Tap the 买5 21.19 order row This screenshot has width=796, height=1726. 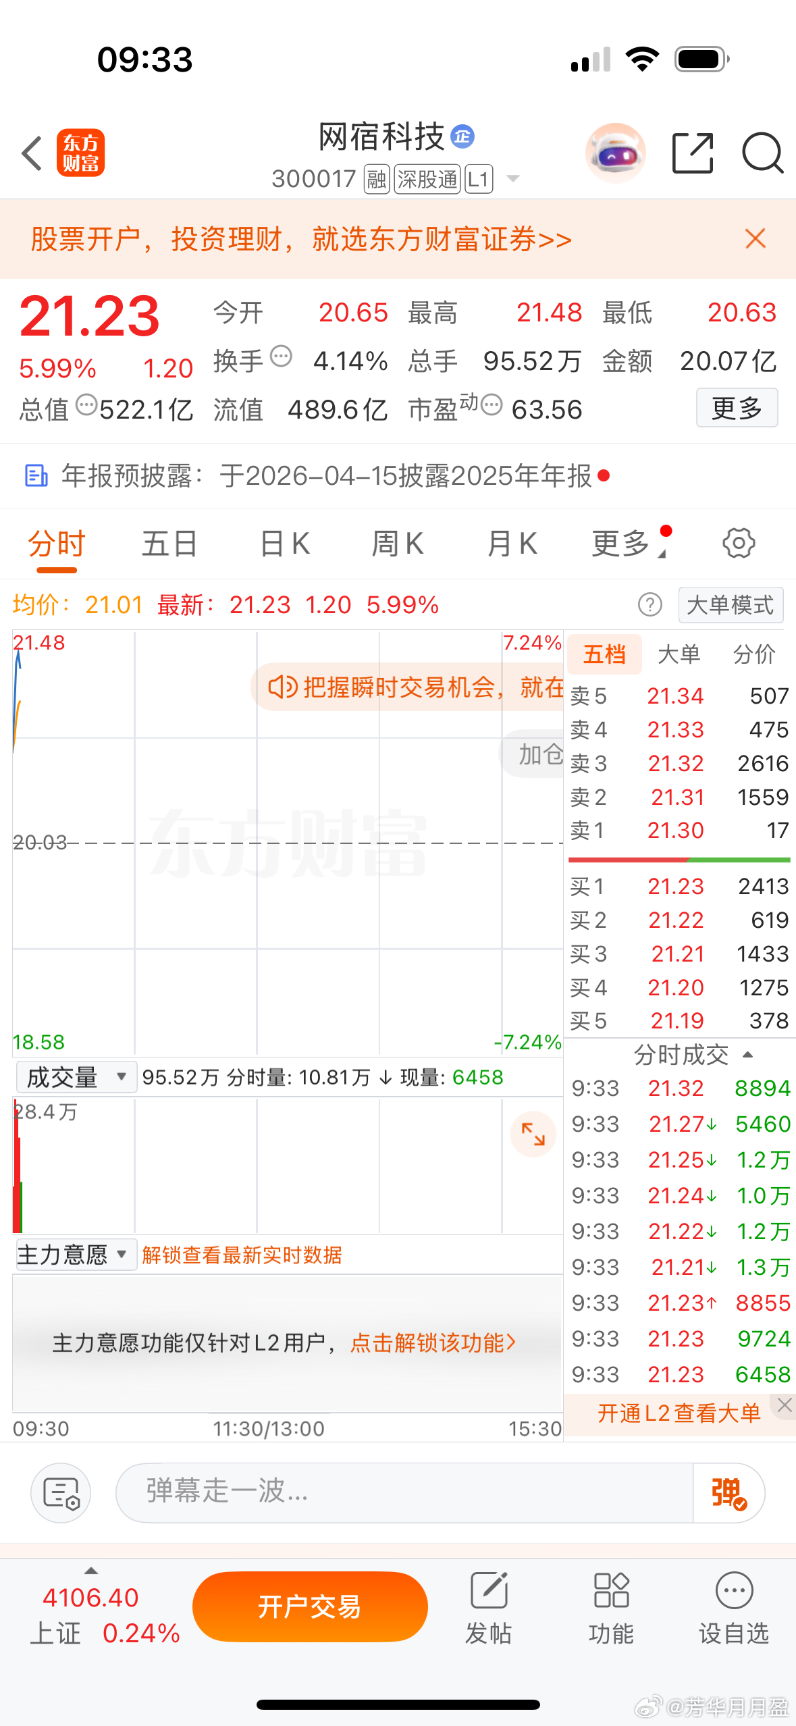point(679,1021)
